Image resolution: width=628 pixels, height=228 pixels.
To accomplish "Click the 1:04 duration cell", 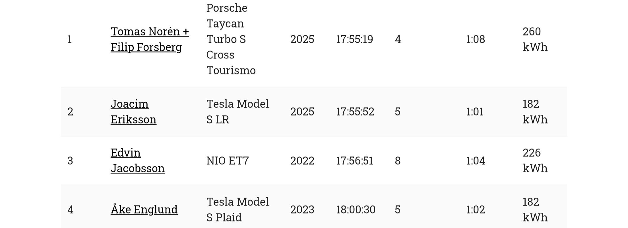I will (x=475, y=161).
